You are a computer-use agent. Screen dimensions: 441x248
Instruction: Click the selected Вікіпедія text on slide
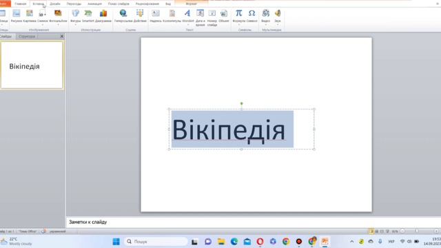click(x=229, y=130)
